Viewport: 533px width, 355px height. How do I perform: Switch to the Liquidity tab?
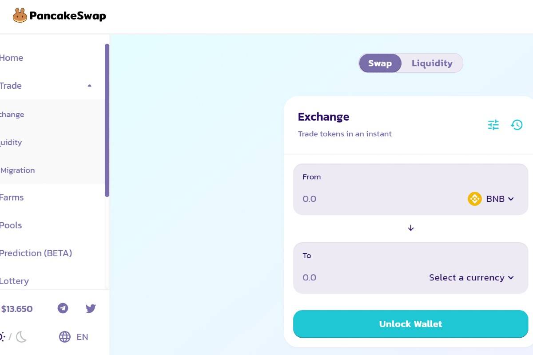pos(432,63)
